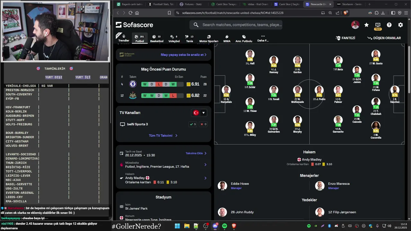Click YENİKALE-CHELSEA prediction row
The width and height of the screenshot is (411, 231).
[x=56, y=86]
